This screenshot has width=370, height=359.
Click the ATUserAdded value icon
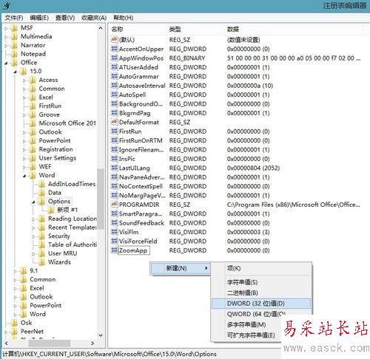pyautogui.click(x=114, y=67)
